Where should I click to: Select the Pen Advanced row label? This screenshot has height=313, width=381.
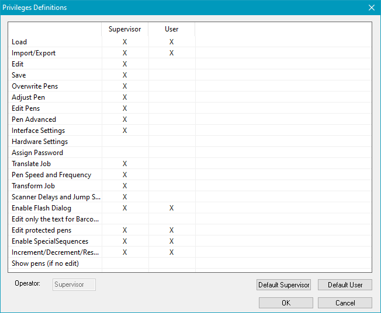pyautogui.click(x=34, y=119)
